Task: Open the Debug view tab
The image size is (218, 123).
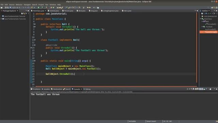Action: [x=87, y=89]
